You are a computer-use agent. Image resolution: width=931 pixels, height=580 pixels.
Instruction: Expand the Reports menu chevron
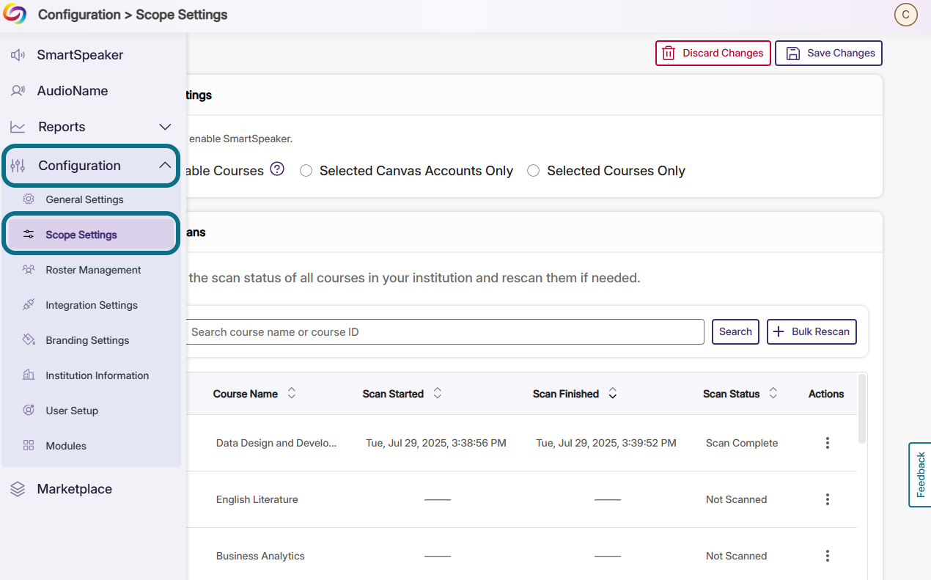click(166, 127)
